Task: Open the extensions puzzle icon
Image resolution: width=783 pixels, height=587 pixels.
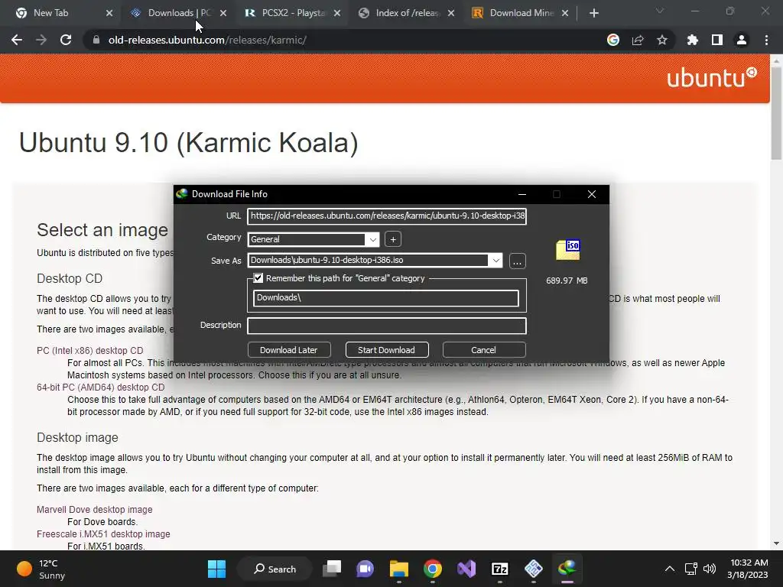Action: pyautogui.click(x=693, y=40)
